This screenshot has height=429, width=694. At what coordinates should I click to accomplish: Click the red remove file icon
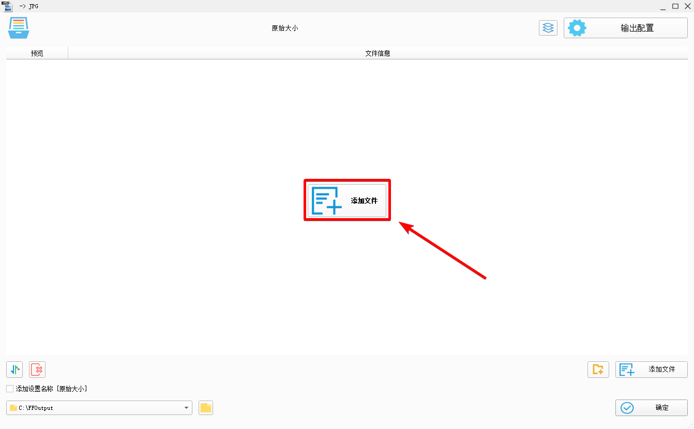pos(37,370)
